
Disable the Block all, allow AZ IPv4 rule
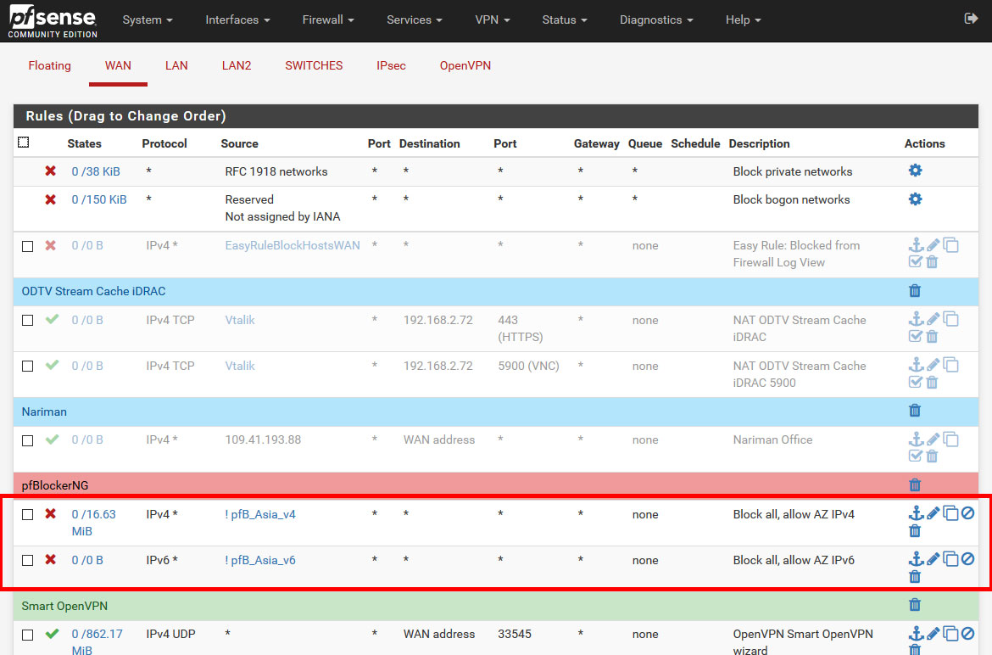click(967, 513)
